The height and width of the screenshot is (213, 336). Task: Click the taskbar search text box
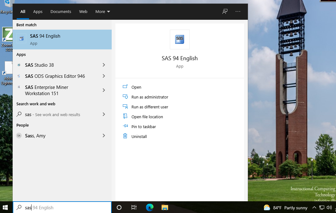pyautogui.click(x=62, y=207)
